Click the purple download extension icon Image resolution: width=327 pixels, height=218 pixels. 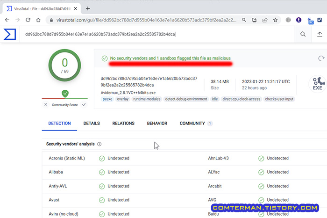coord(299,20)
